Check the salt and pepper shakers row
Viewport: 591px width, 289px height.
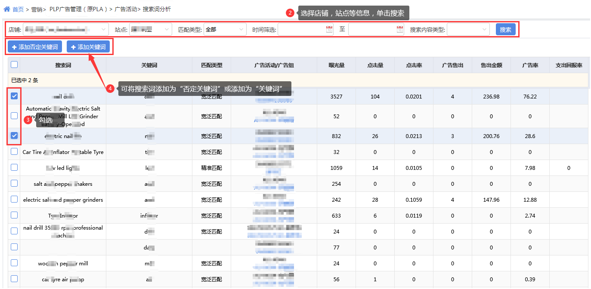14,183
